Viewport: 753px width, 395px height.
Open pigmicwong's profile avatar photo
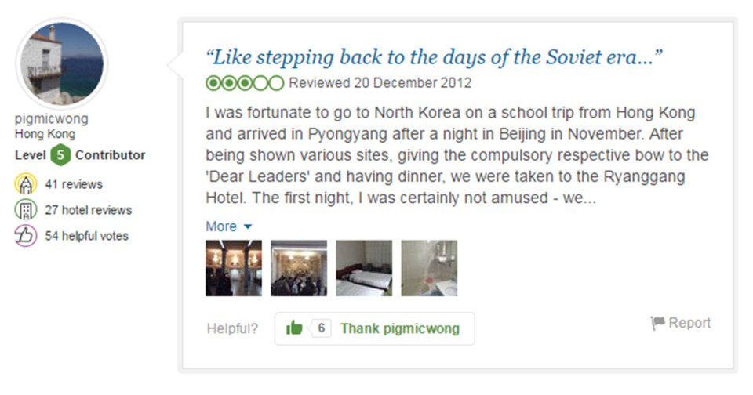(x=61, y=63)
